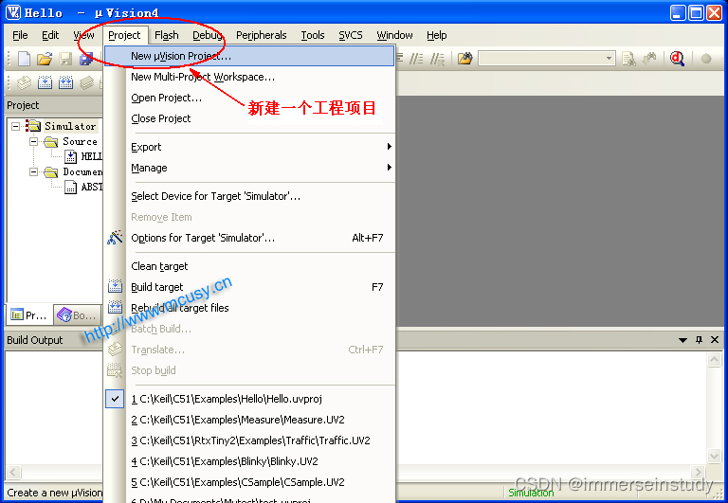Click the Incremental Find binoculars icon

(x=649, y=59)
